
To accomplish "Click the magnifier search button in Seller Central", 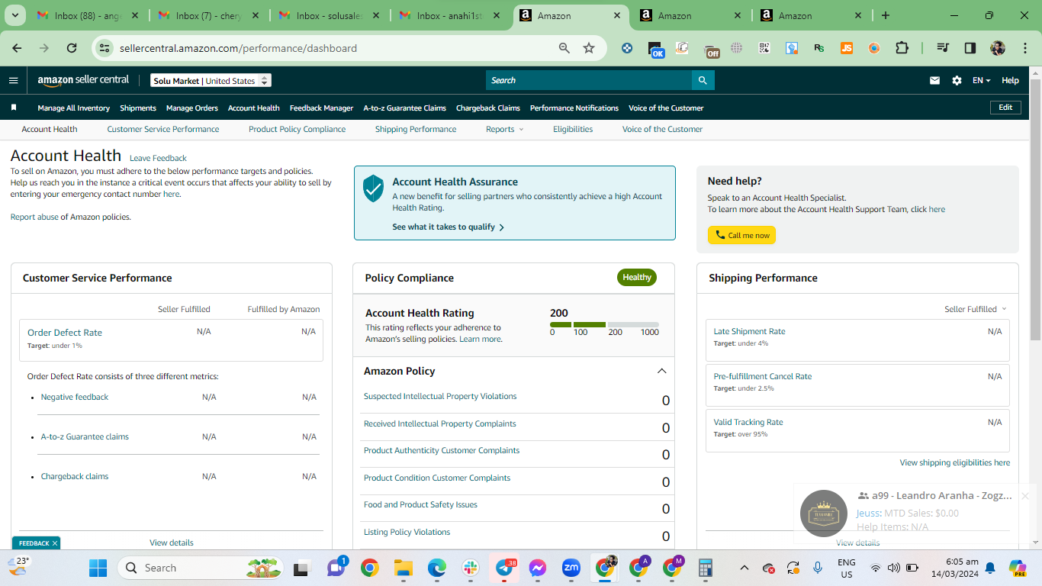I will (x=703, y=80).
